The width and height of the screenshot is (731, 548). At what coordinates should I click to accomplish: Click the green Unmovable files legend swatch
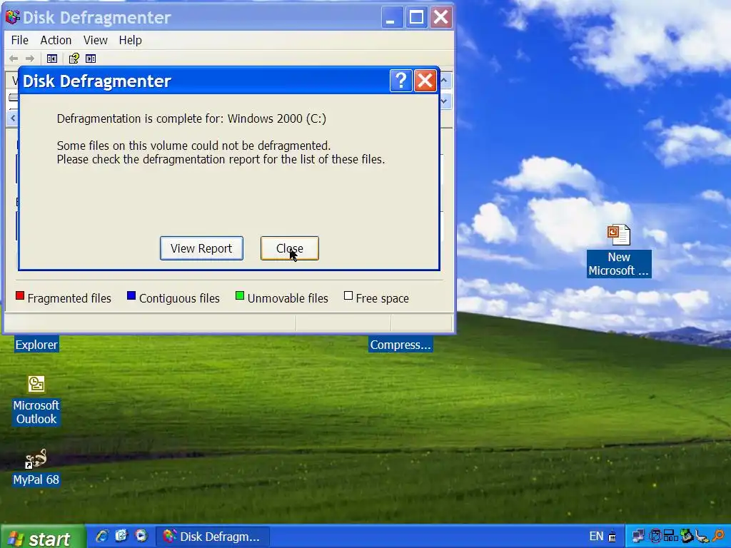(240, 296)
